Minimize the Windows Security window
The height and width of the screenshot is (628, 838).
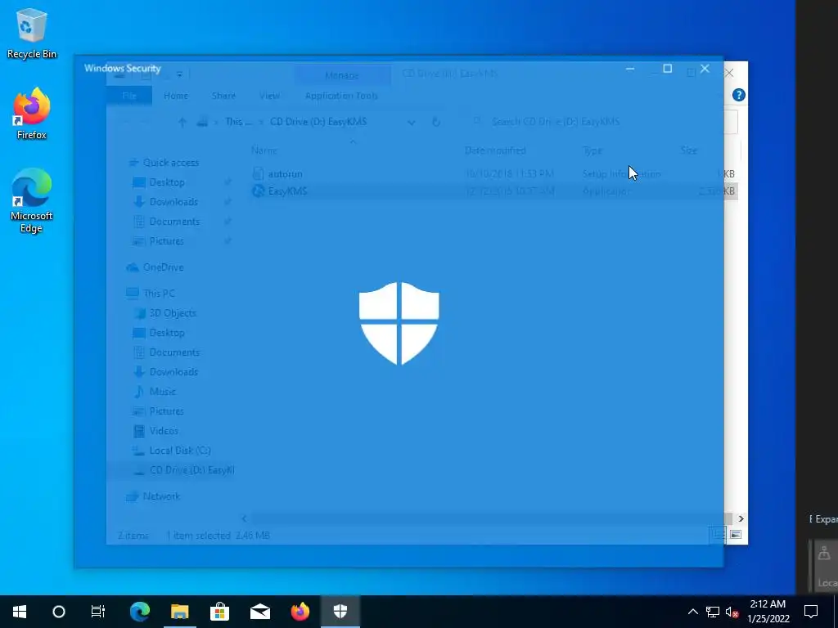tap(630, 69)
